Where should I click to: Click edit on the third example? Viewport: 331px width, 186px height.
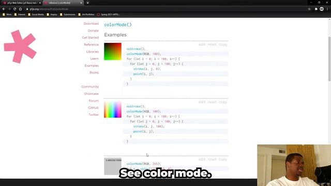(x=202, y=160)
